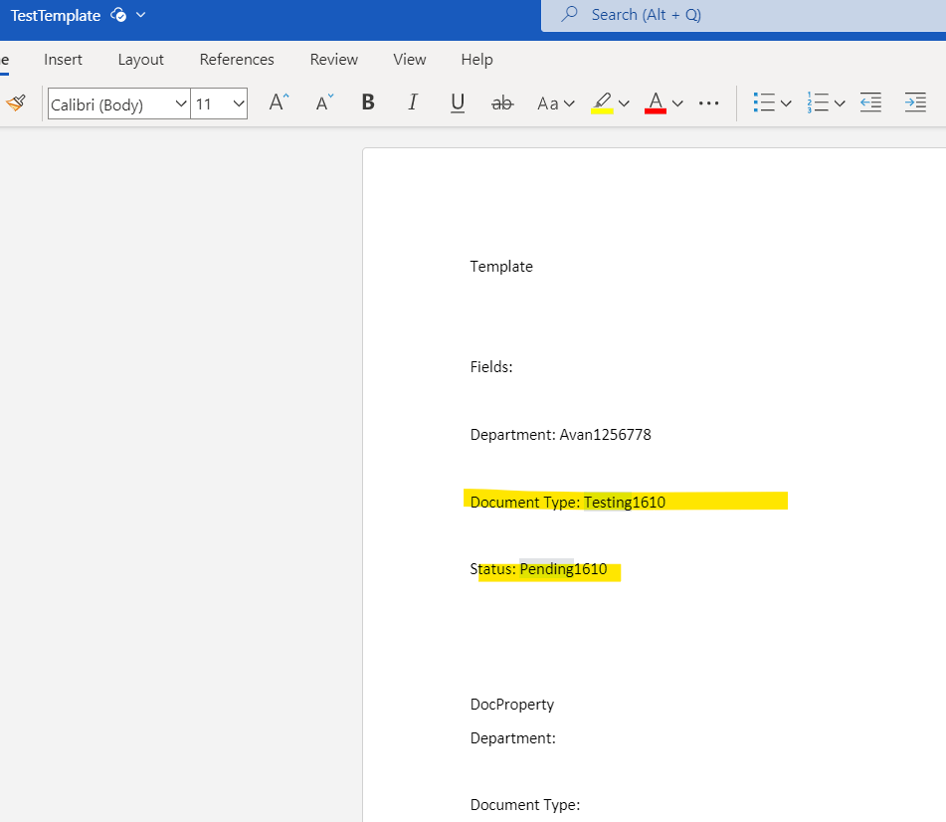Click the Decrease Indent icon
Screen dimensions: 946x822
[870, 103]
